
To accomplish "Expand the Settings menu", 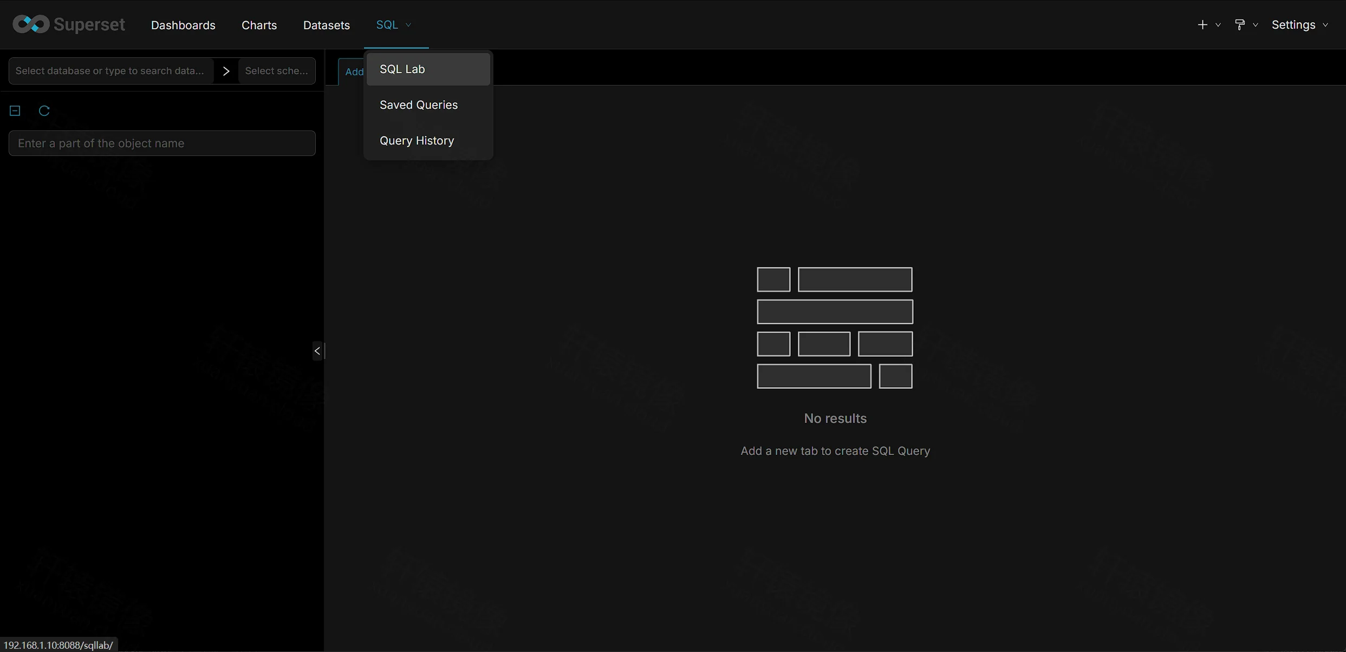I will [x=1299, y=24].
